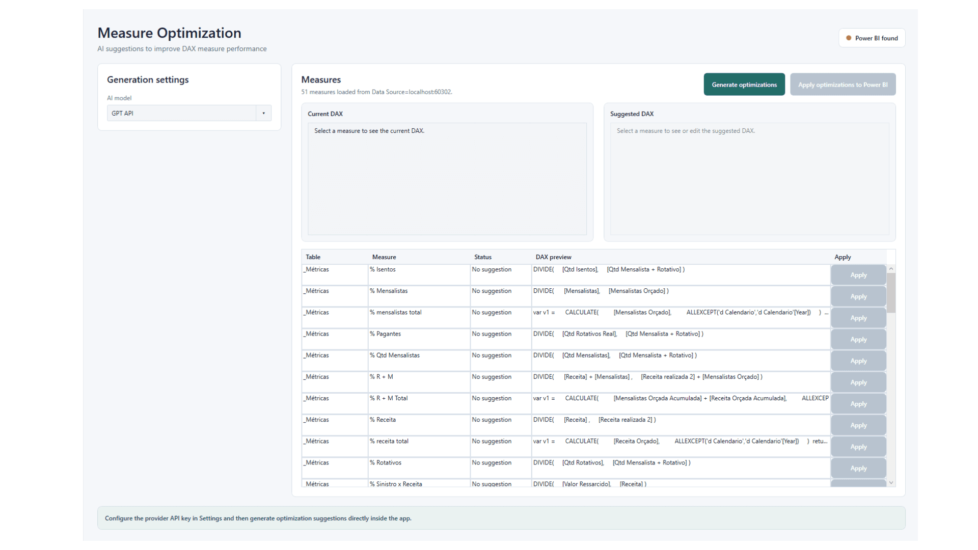Sort by the Status column header
Screen dimensions: 978x550
tap(483, 257)
